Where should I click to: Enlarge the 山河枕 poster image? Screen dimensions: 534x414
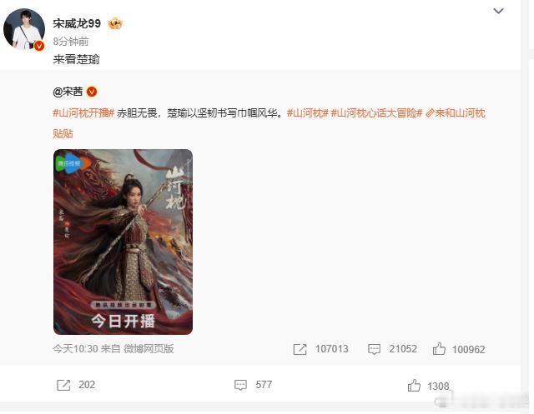pyautogui.click(x=123, y=242)
